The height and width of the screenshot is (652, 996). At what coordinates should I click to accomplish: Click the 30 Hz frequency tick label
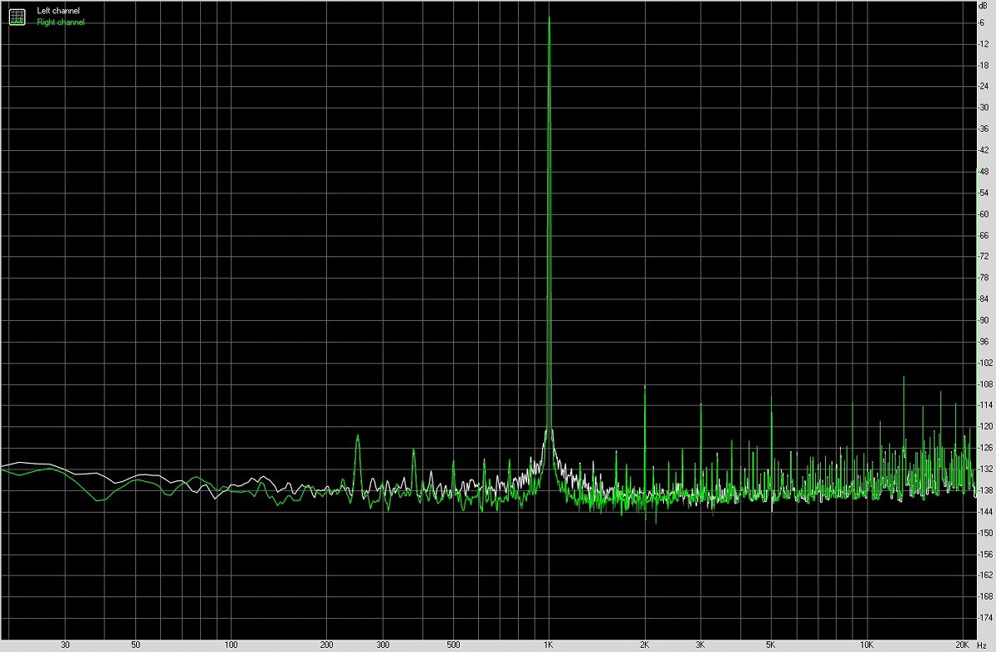(66, 644)
